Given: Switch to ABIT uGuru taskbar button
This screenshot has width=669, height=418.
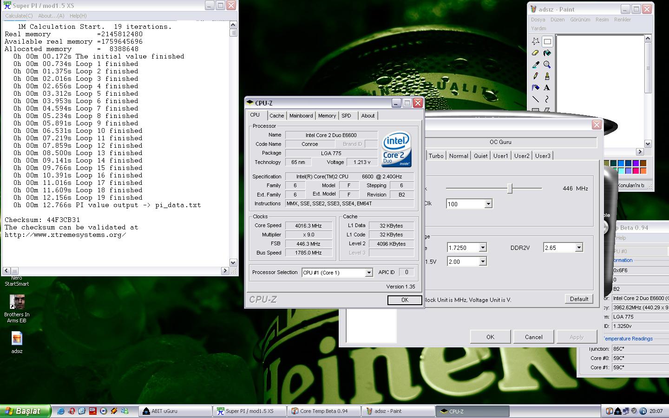Looking at the screenshot, I should [x=175, y=411].
